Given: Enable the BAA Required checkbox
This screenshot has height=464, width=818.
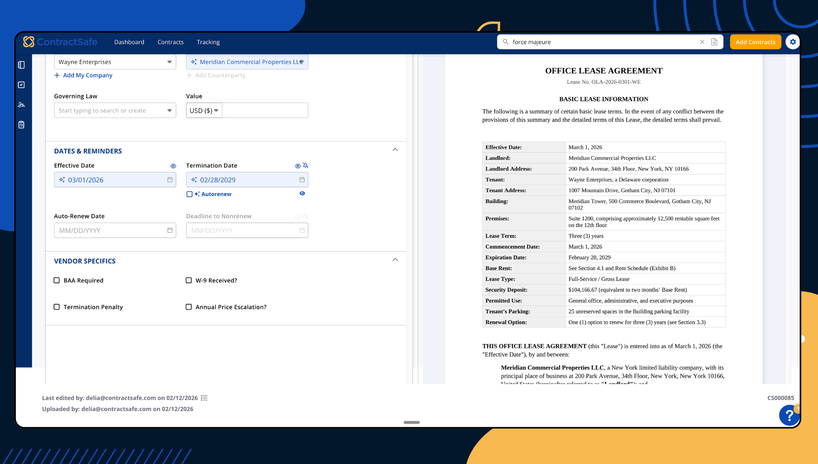Looking at the screenshot, I should point(57,280).
